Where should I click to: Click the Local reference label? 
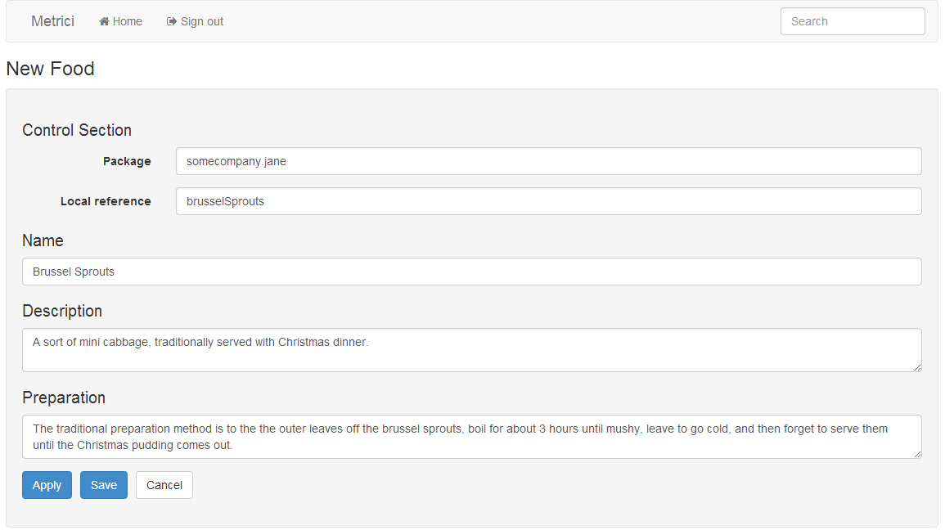(x=106, y=201)
